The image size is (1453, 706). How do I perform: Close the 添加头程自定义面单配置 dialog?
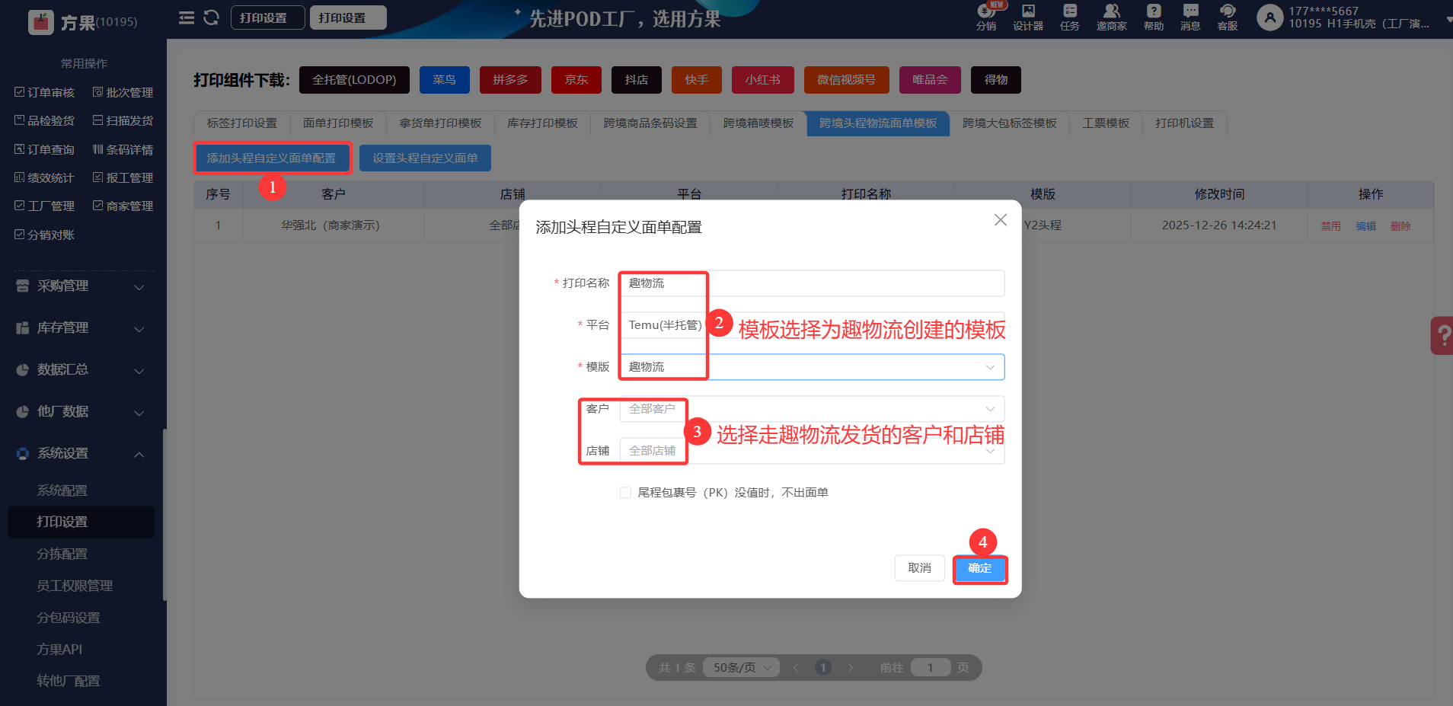coord(1001,220)
